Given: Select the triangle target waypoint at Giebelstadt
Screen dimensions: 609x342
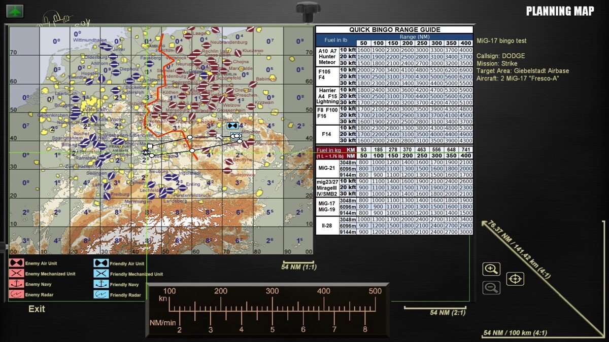Looking at the screenshot, I should pyautogui.click(x=146, y=152).
